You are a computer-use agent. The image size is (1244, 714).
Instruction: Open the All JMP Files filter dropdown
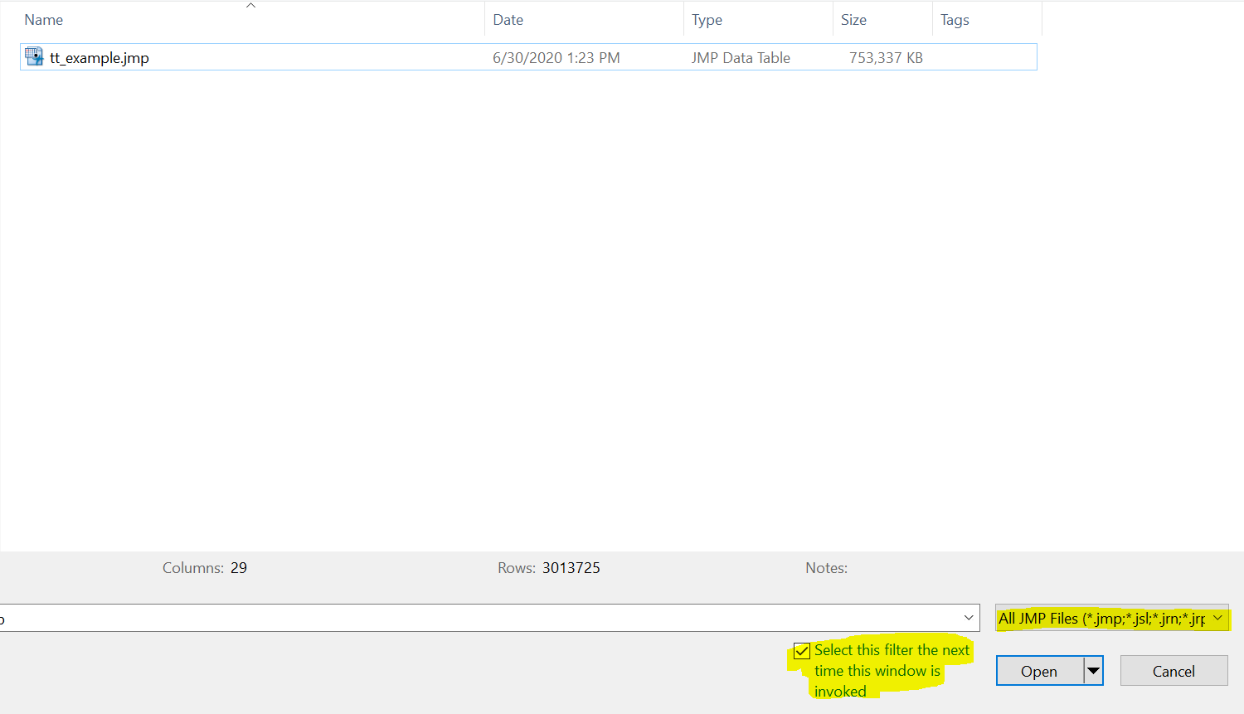1111,618
